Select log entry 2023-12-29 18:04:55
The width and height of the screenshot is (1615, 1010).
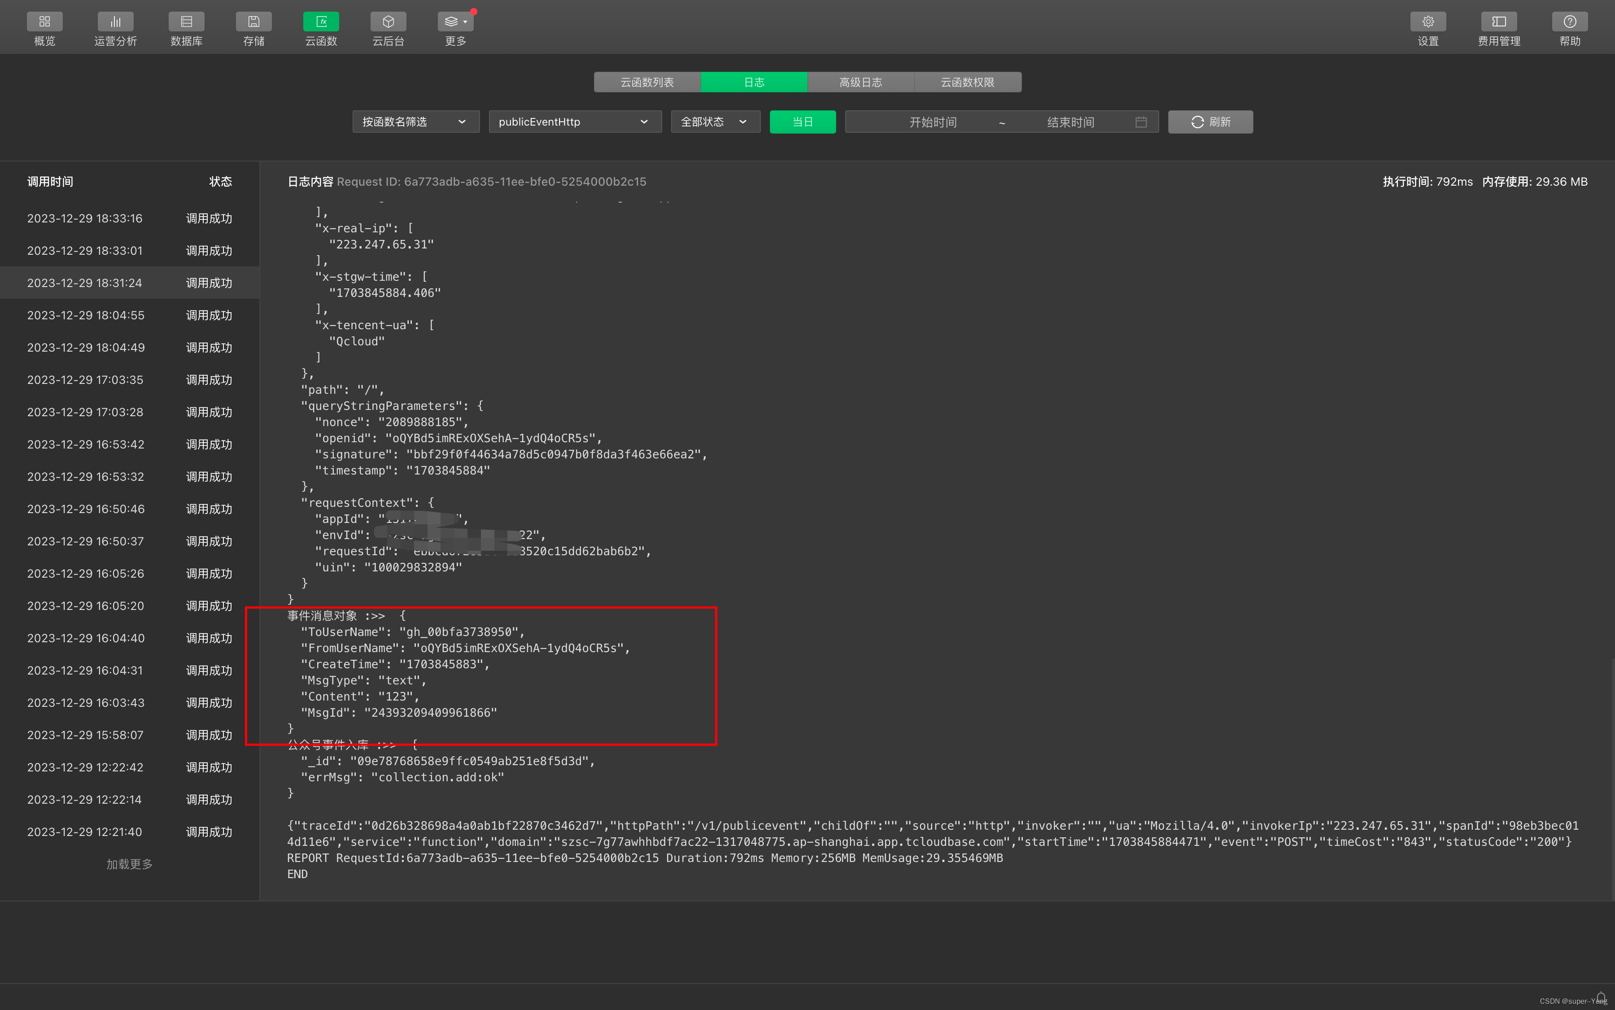tap(130, 315)
